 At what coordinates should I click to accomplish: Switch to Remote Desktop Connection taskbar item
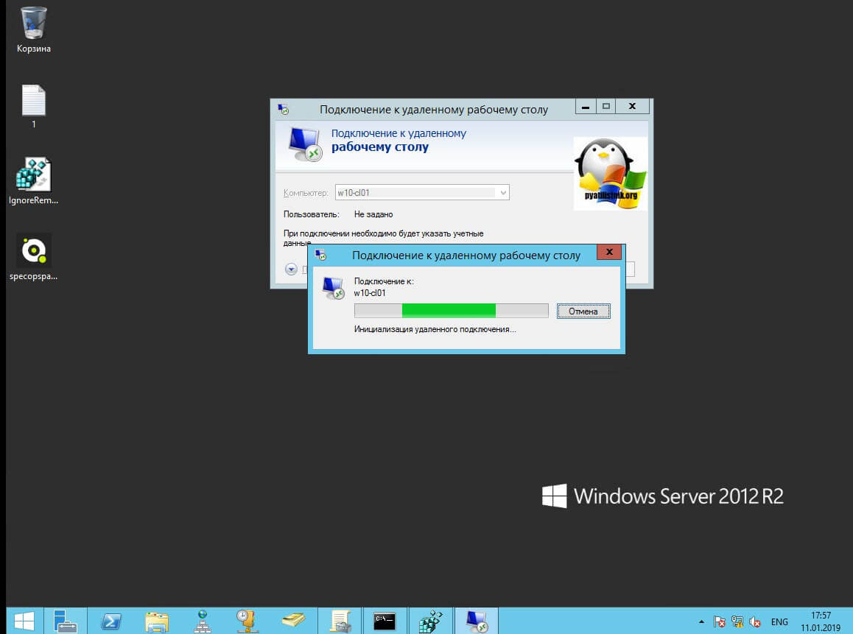[476, 621]
